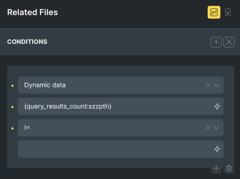
Task: Add a condition using the bottom plus icon
Action: 216,168
